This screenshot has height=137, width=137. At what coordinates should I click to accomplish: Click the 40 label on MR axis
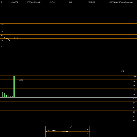tap(134, 90)
